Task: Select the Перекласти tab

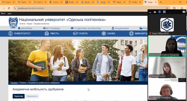Action: tap(32, 96)
